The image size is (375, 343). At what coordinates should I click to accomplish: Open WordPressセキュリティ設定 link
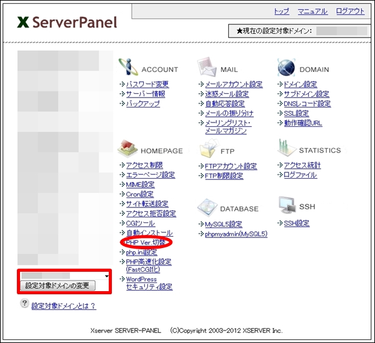point(149,283)
